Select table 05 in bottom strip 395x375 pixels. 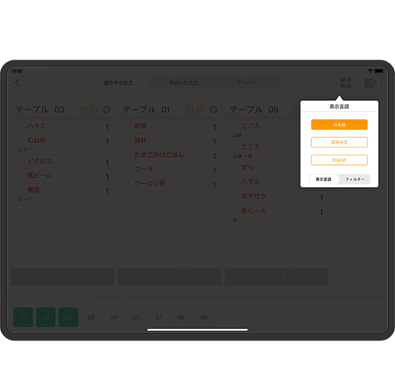pyautogui.click(x=136, y=317)
